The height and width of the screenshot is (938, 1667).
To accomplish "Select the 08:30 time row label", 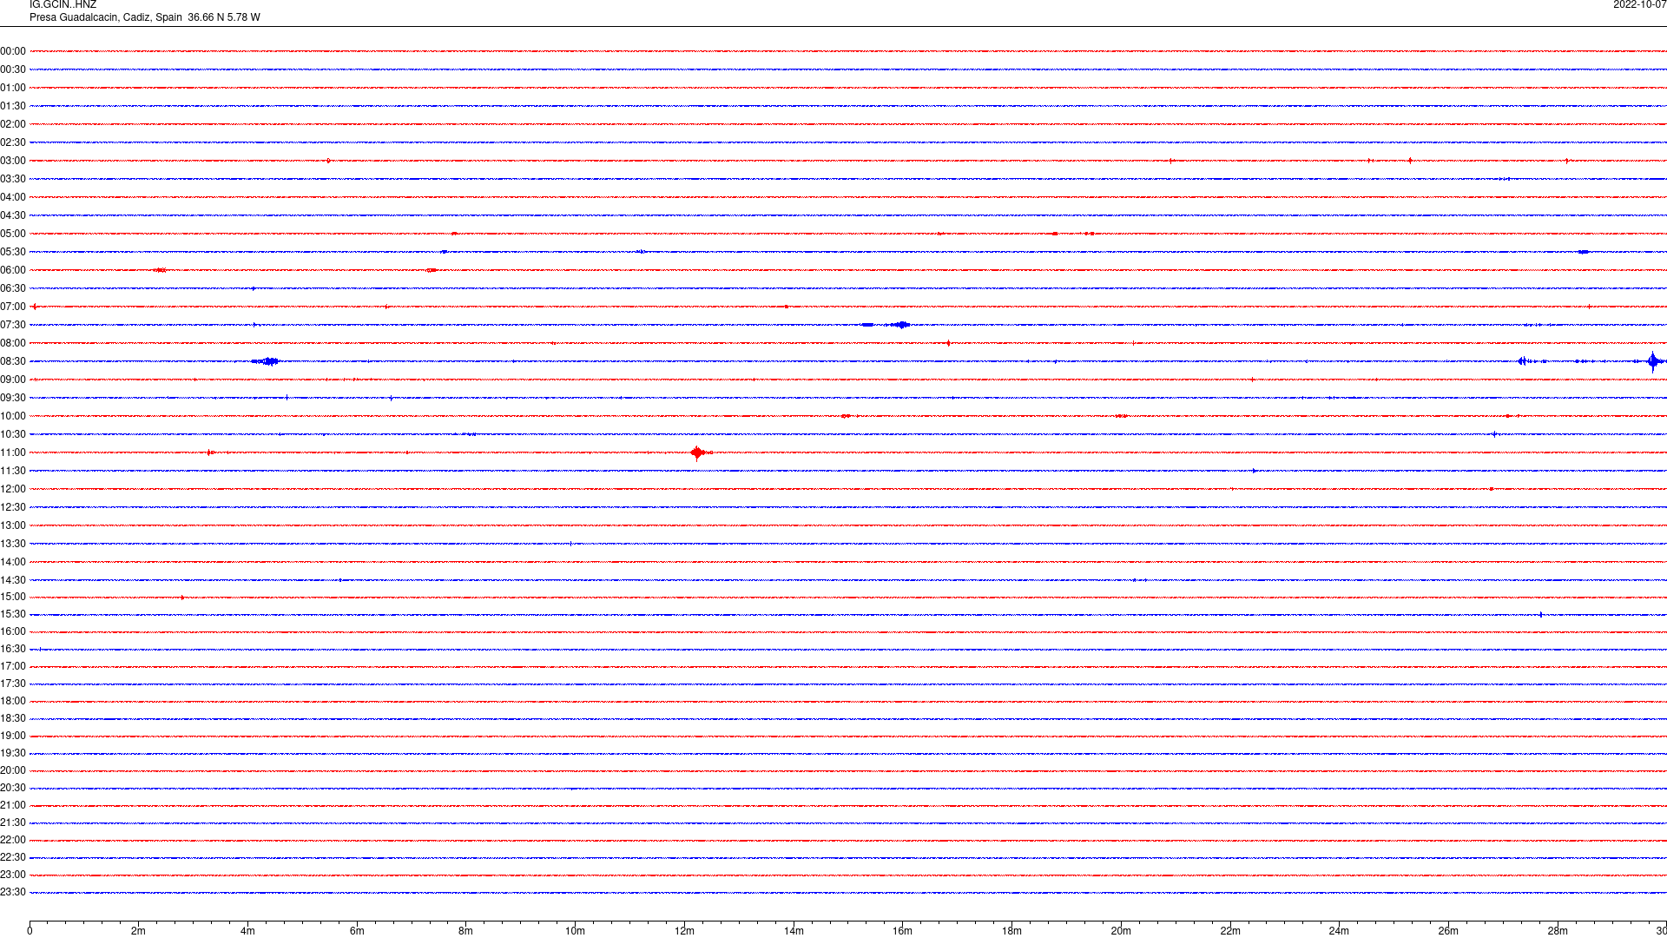I will [x=13, y=361].
